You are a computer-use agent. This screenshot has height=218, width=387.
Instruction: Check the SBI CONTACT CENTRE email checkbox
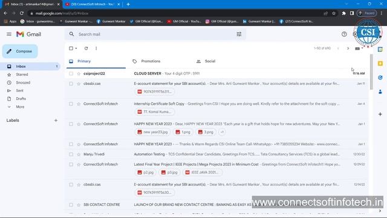[71, 205]
